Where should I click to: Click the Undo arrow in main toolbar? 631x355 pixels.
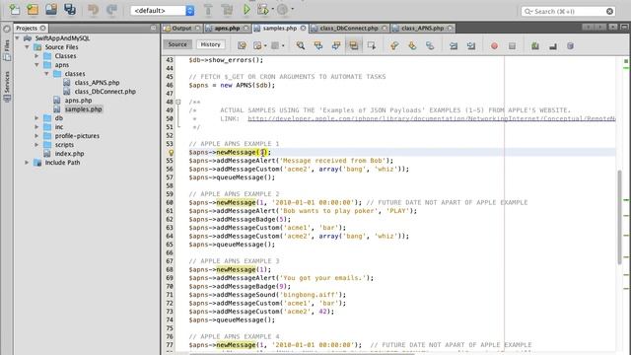(x=93, y=9)
